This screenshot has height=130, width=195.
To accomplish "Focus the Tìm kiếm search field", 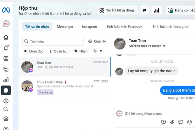I will coord(53,41).
